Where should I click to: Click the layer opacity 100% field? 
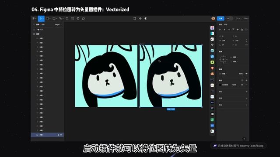click(x=241, y=74)
